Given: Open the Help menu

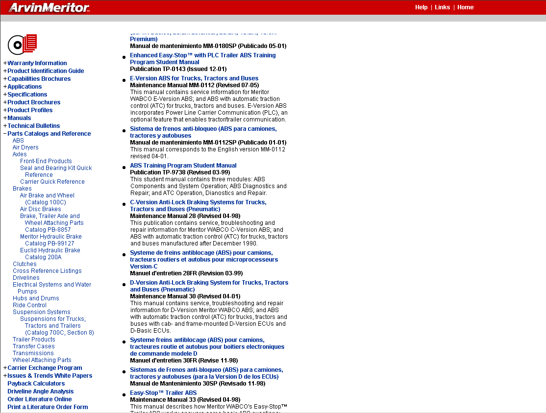Looking at the screenshot, I should click(421, 7).
